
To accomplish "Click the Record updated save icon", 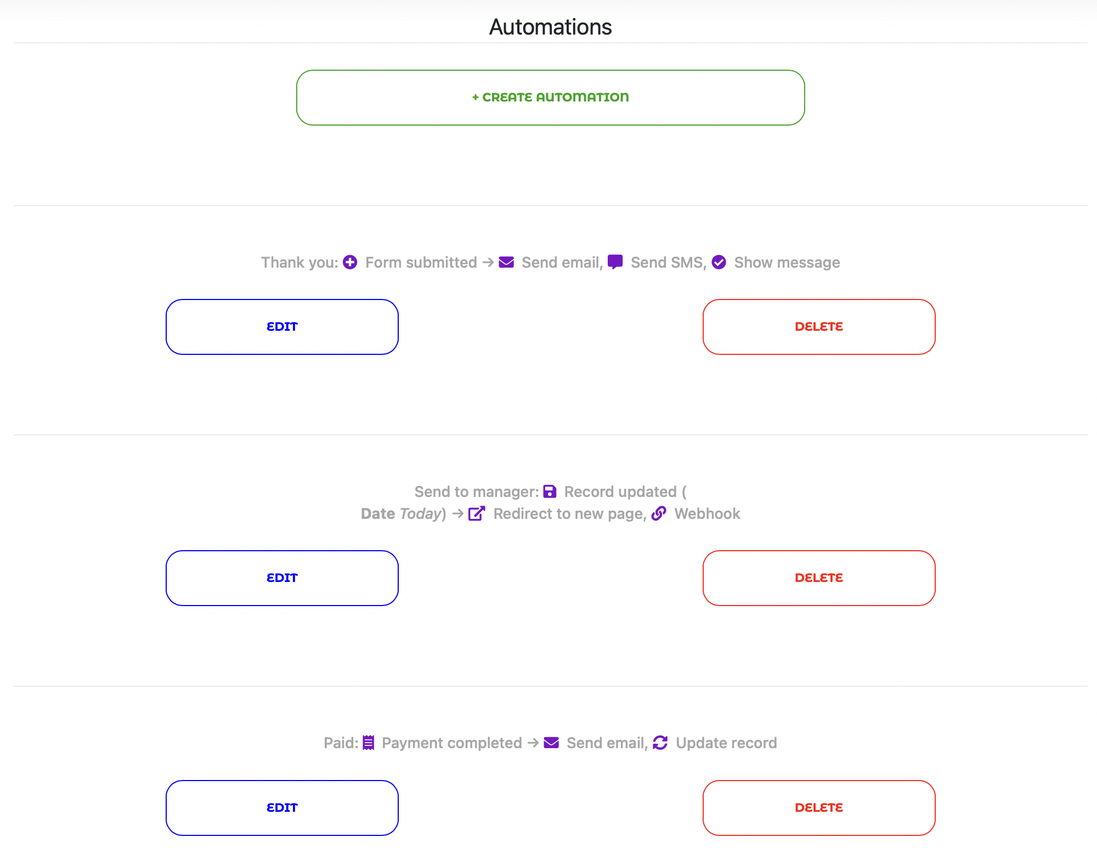I will coord(550,491).
